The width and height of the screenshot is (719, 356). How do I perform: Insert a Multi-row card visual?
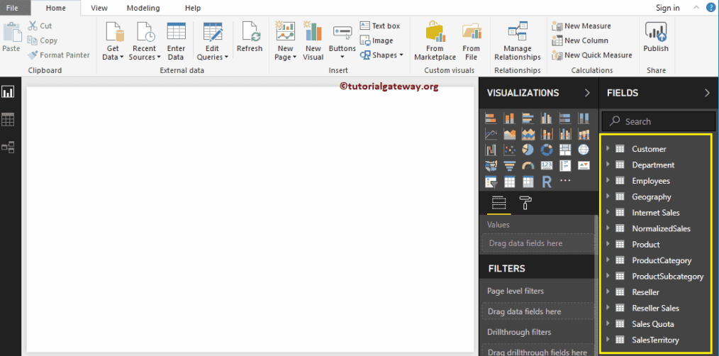[x=565, y=165]
